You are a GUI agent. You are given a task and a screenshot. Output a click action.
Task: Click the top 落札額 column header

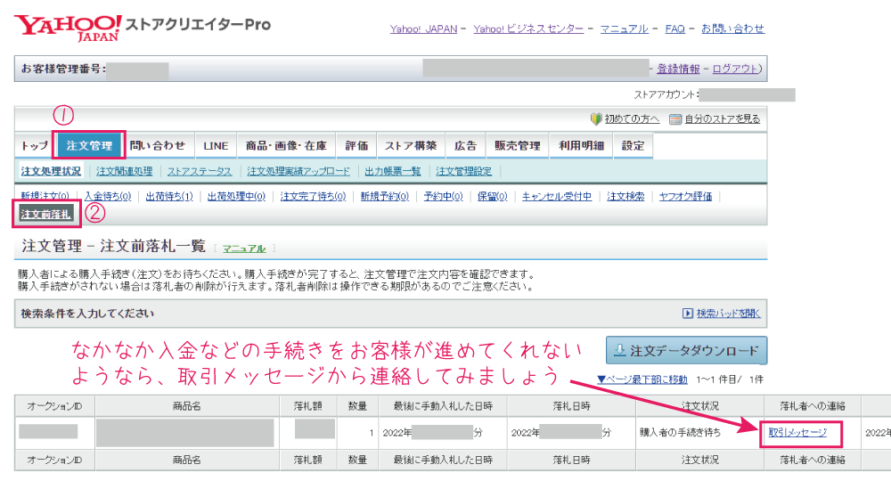point(308,406)
